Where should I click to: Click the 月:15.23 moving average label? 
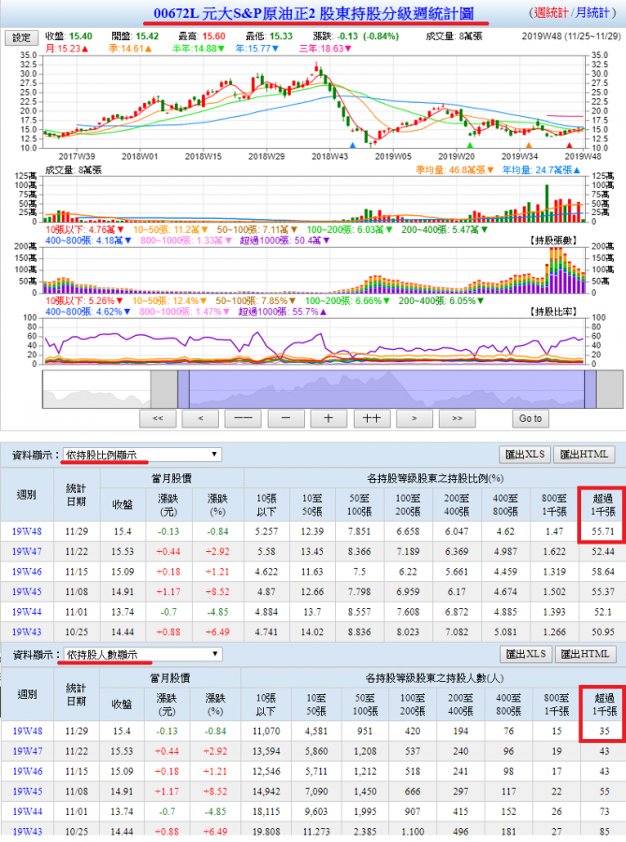point(66,49)
